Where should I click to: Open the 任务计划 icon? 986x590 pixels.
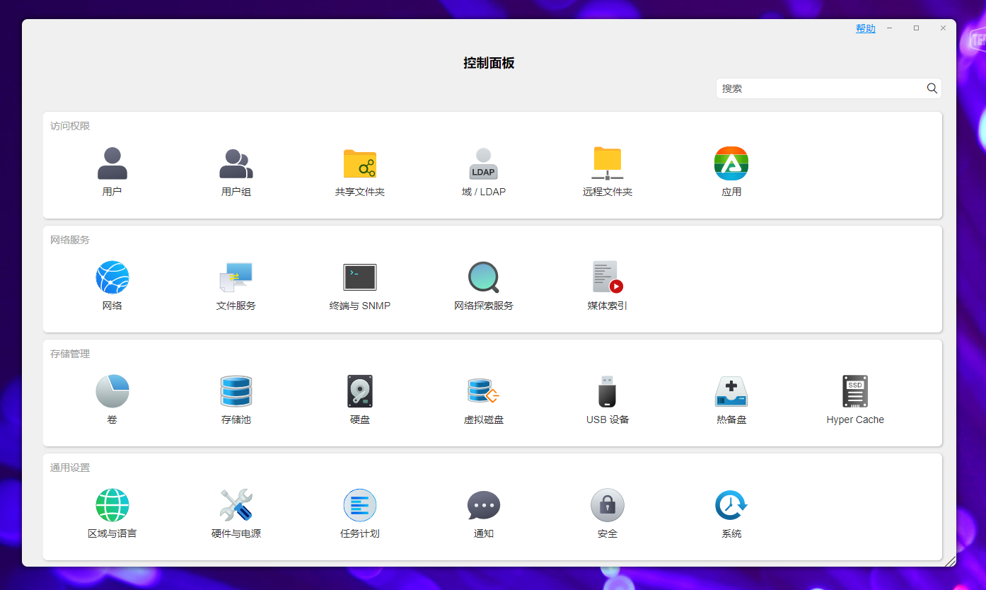point(360,505)
